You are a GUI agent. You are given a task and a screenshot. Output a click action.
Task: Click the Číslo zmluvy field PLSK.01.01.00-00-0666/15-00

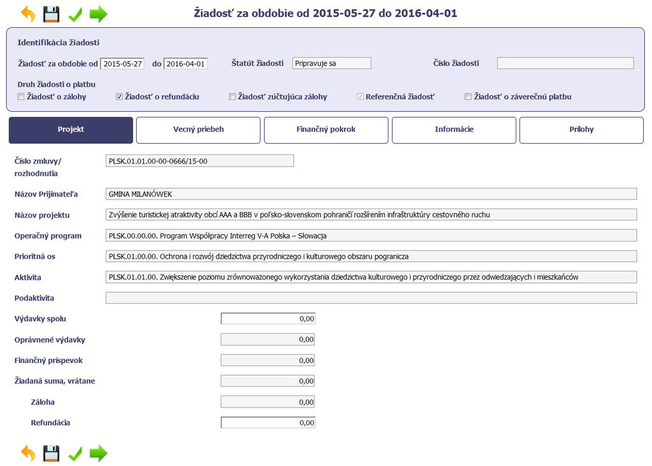(x=199, y=161)
